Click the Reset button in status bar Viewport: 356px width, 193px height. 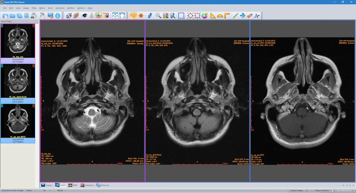point(60,190)
